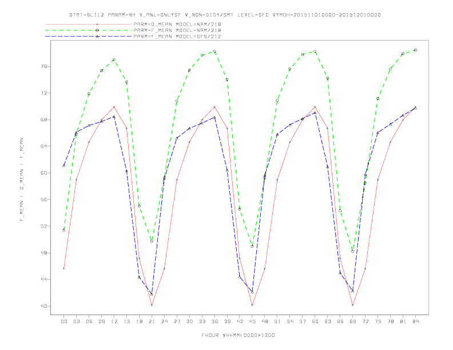The width and height of the screenshot is (453, 350).
Task: Click green NAM forecast data point at hour 84
Action: click(415, 50)
